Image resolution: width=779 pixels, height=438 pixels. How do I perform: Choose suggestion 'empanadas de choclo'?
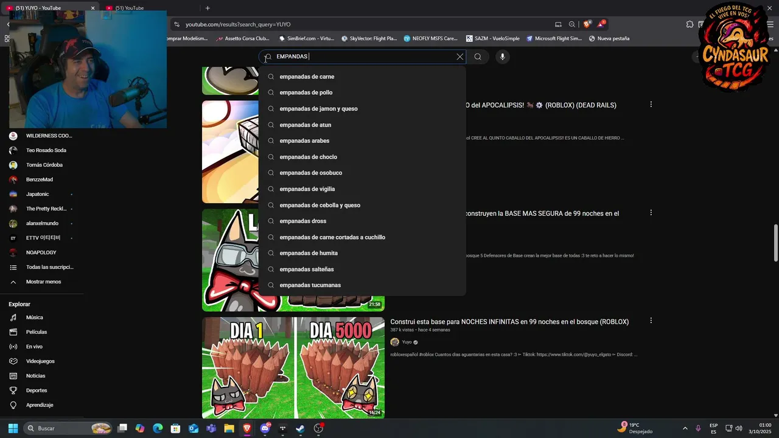(x=362, y=157)
